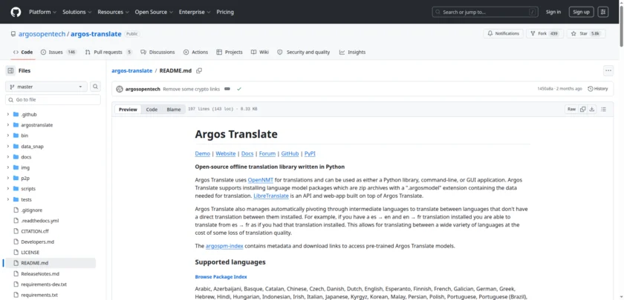Show commit message details ellipsis
624x300 pixels.
pyautogui.click(x=227, y=89)
